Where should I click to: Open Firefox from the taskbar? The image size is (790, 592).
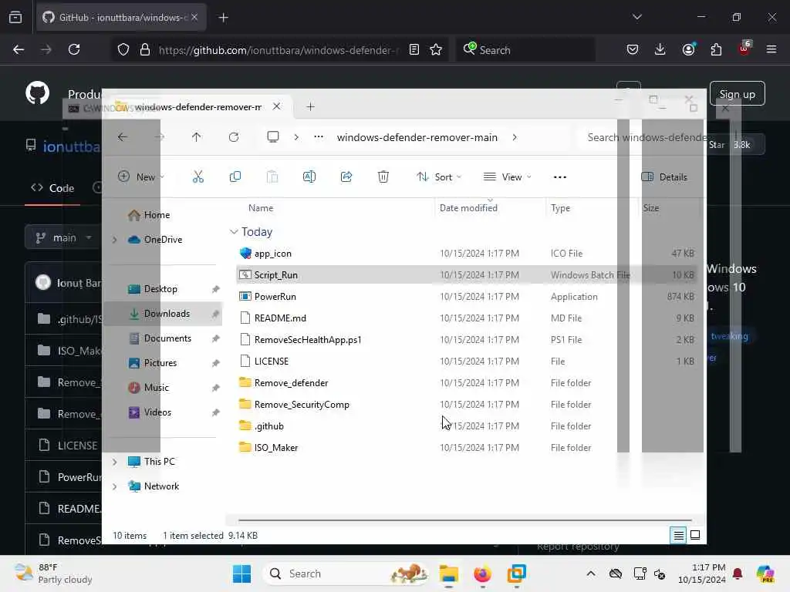coord(483,573)
